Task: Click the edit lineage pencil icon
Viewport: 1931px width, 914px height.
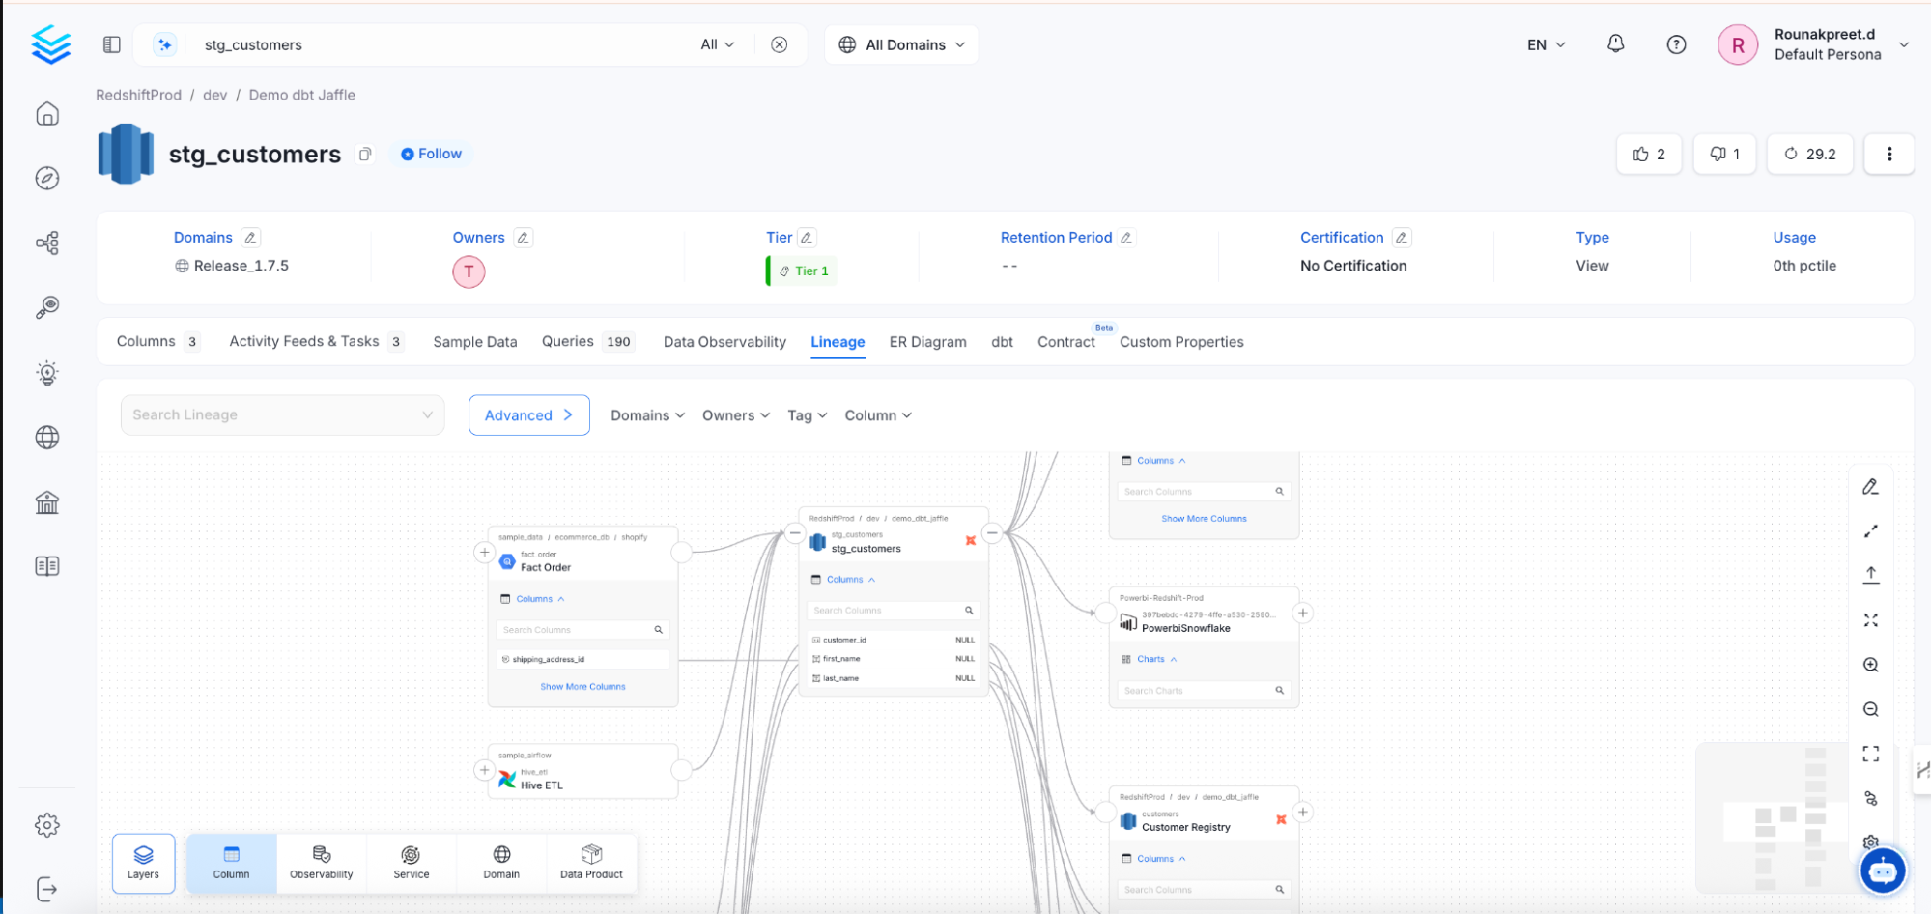Action: (x=1870, y=487)
